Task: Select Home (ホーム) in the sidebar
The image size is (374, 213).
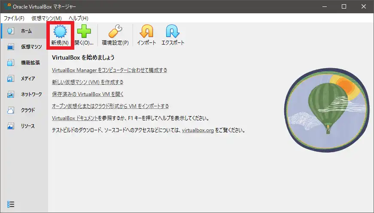Action: coord(24,31)
